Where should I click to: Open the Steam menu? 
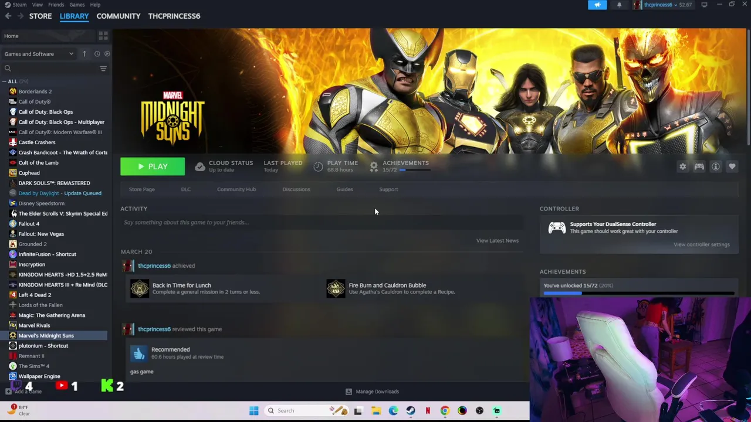(x=19, y=5)
